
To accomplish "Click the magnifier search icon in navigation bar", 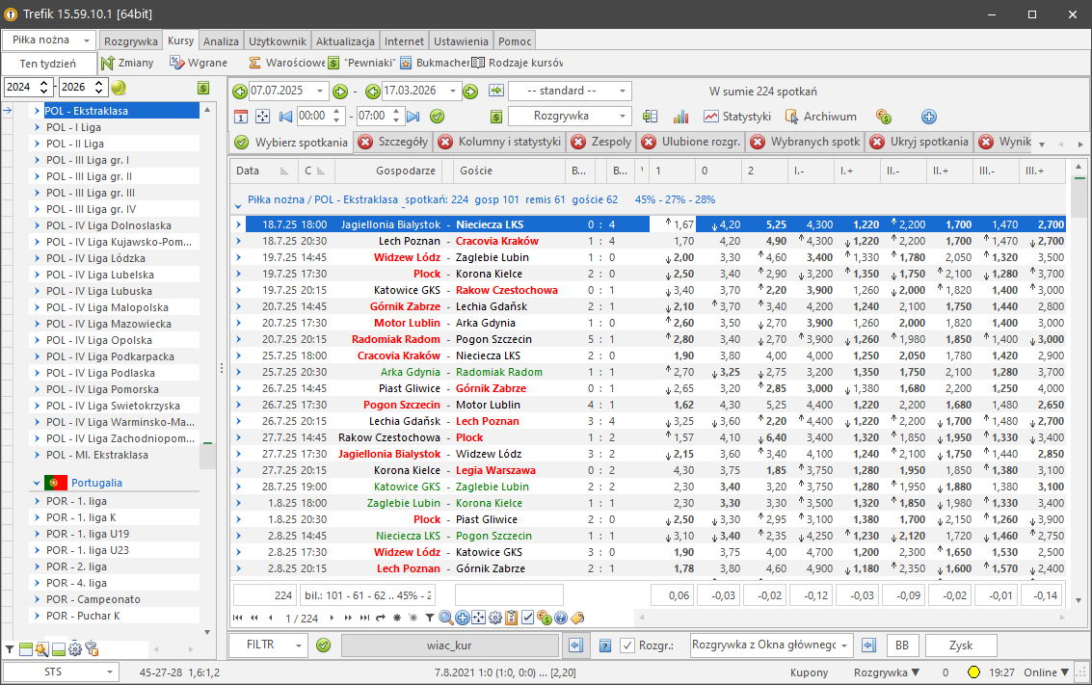I will click(x=445, y=618).
